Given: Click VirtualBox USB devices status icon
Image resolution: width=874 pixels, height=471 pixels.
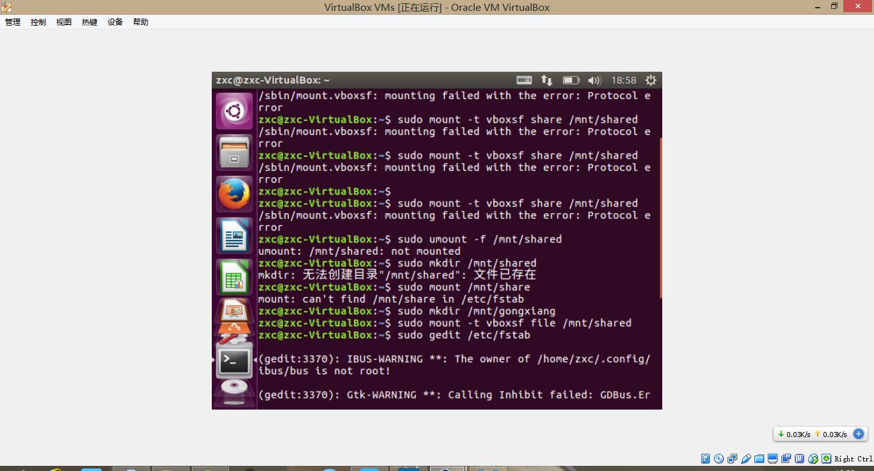Looking at the screenshot, I should pyautogui.click(x=746, y=458).
